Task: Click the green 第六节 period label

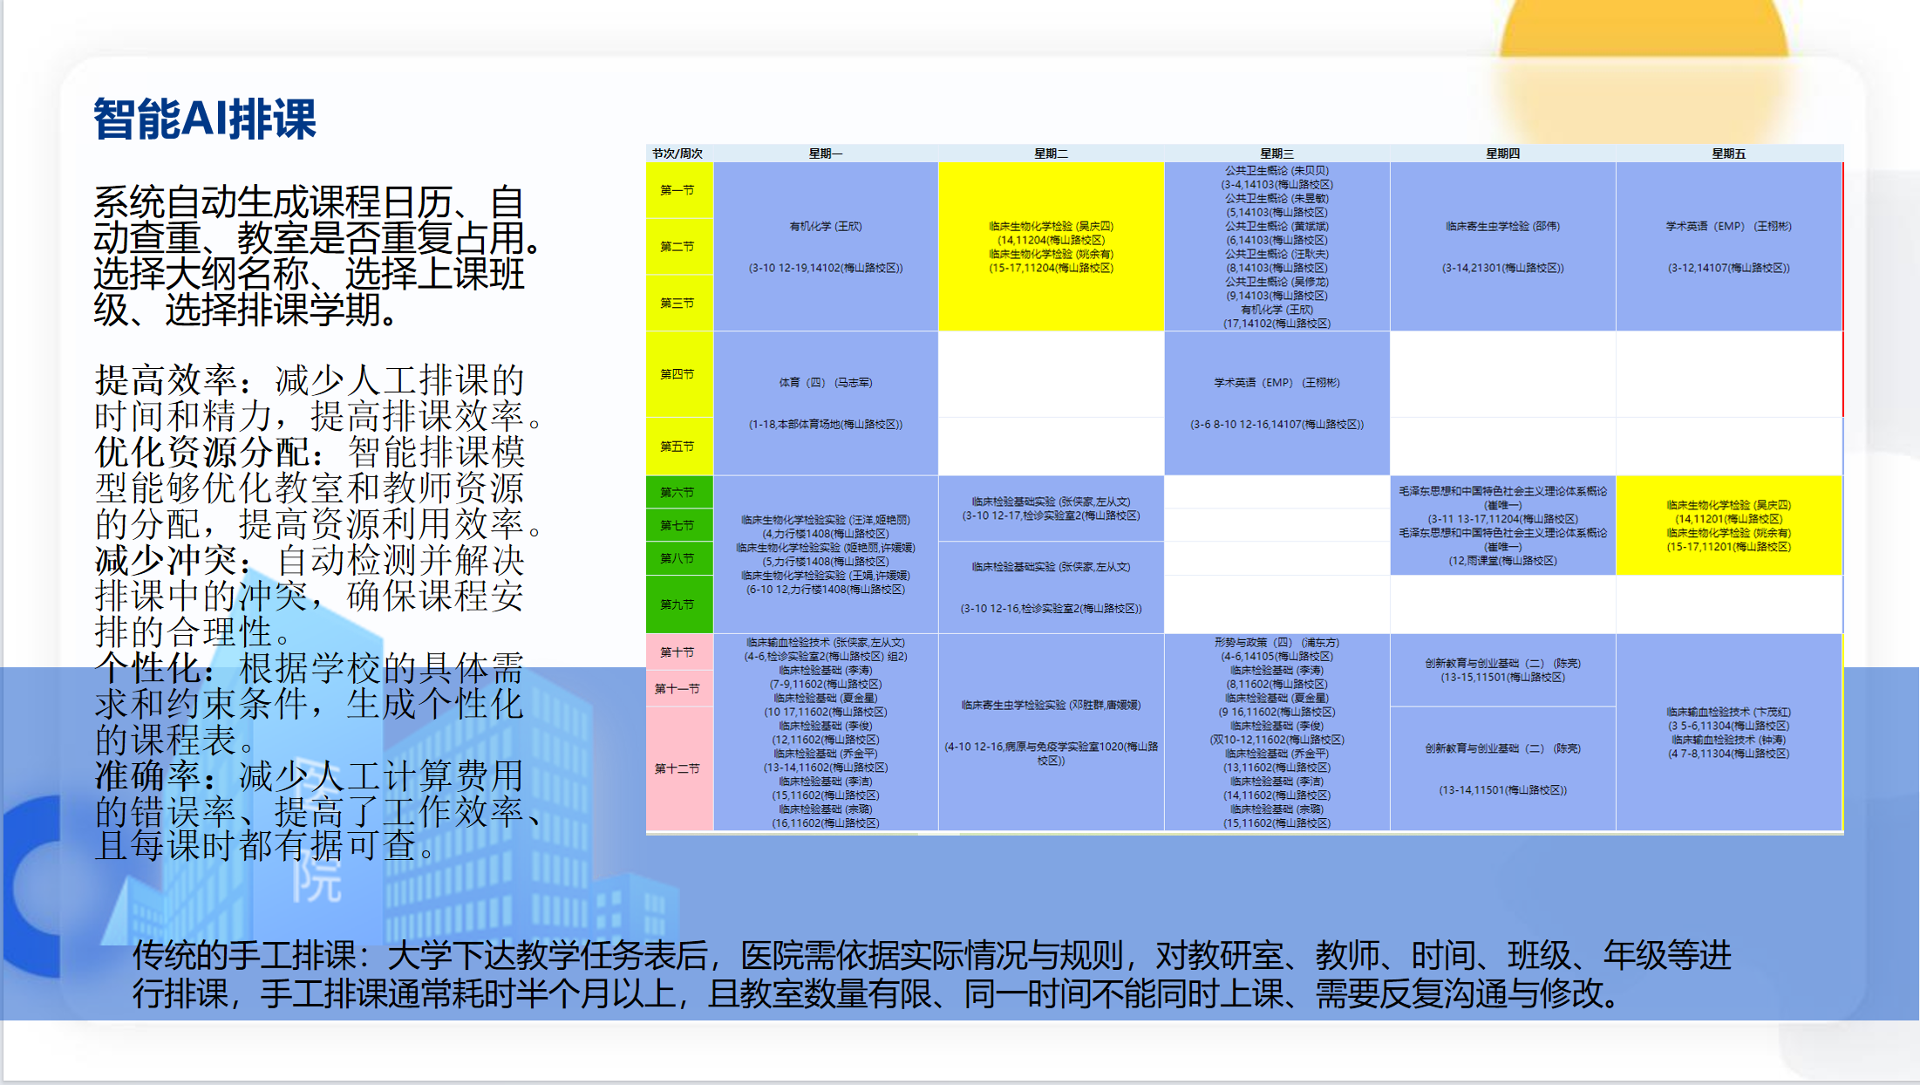Action: (x=677, y=493)
